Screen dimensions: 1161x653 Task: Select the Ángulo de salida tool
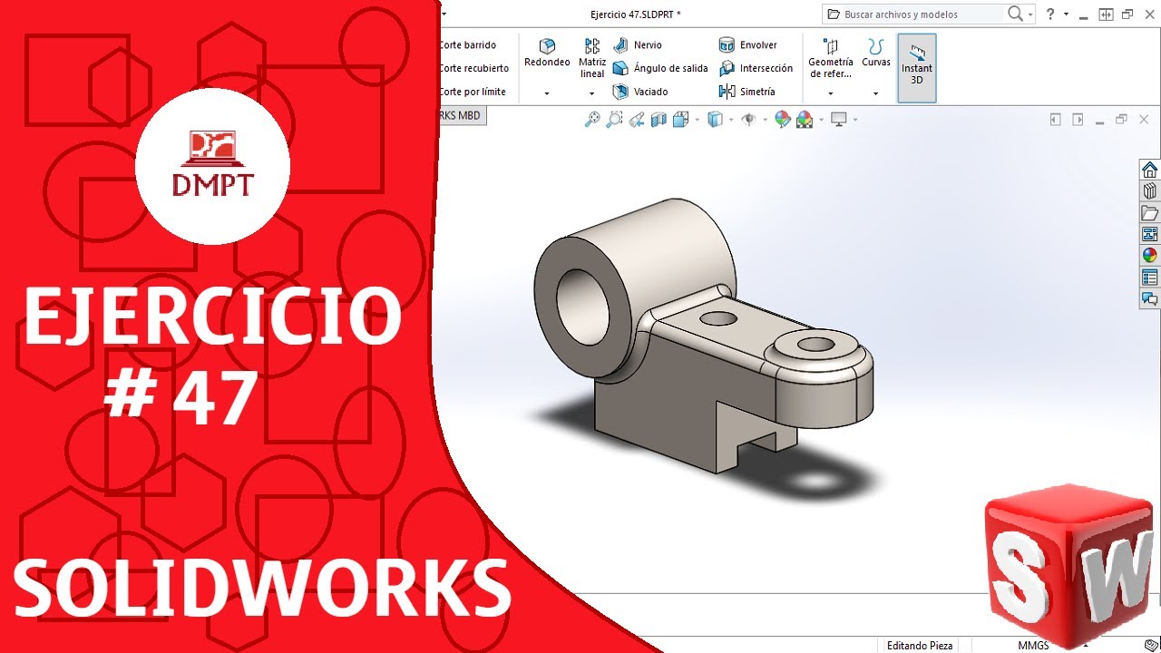coord(660,68)
